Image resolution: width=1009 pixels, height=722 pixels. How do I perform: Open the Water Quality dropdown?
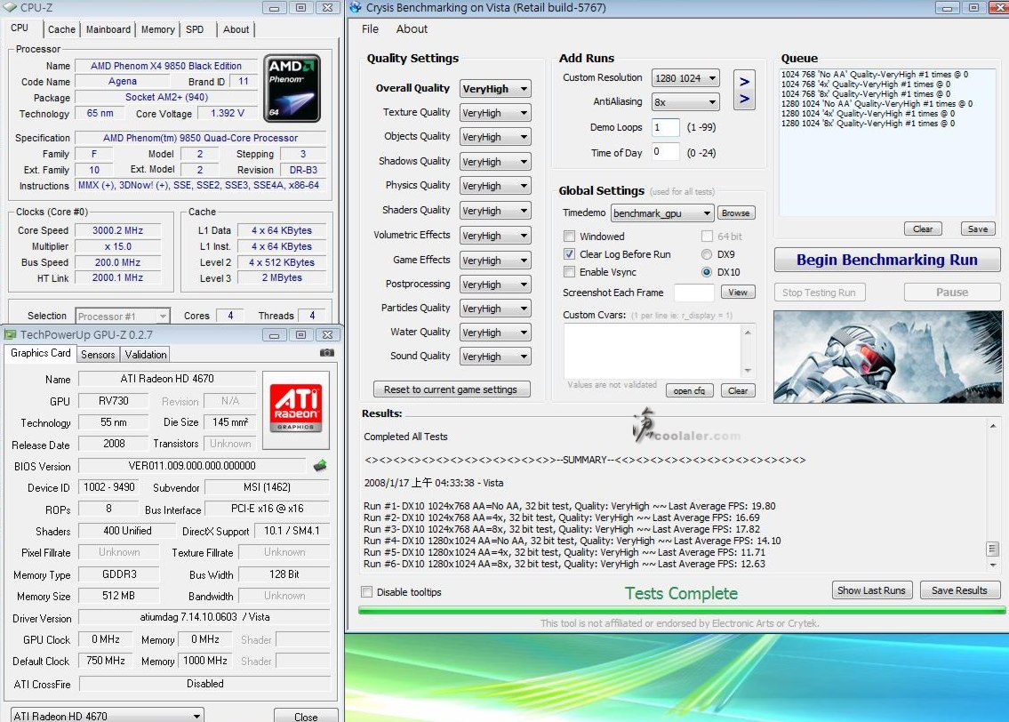point(495,333)
